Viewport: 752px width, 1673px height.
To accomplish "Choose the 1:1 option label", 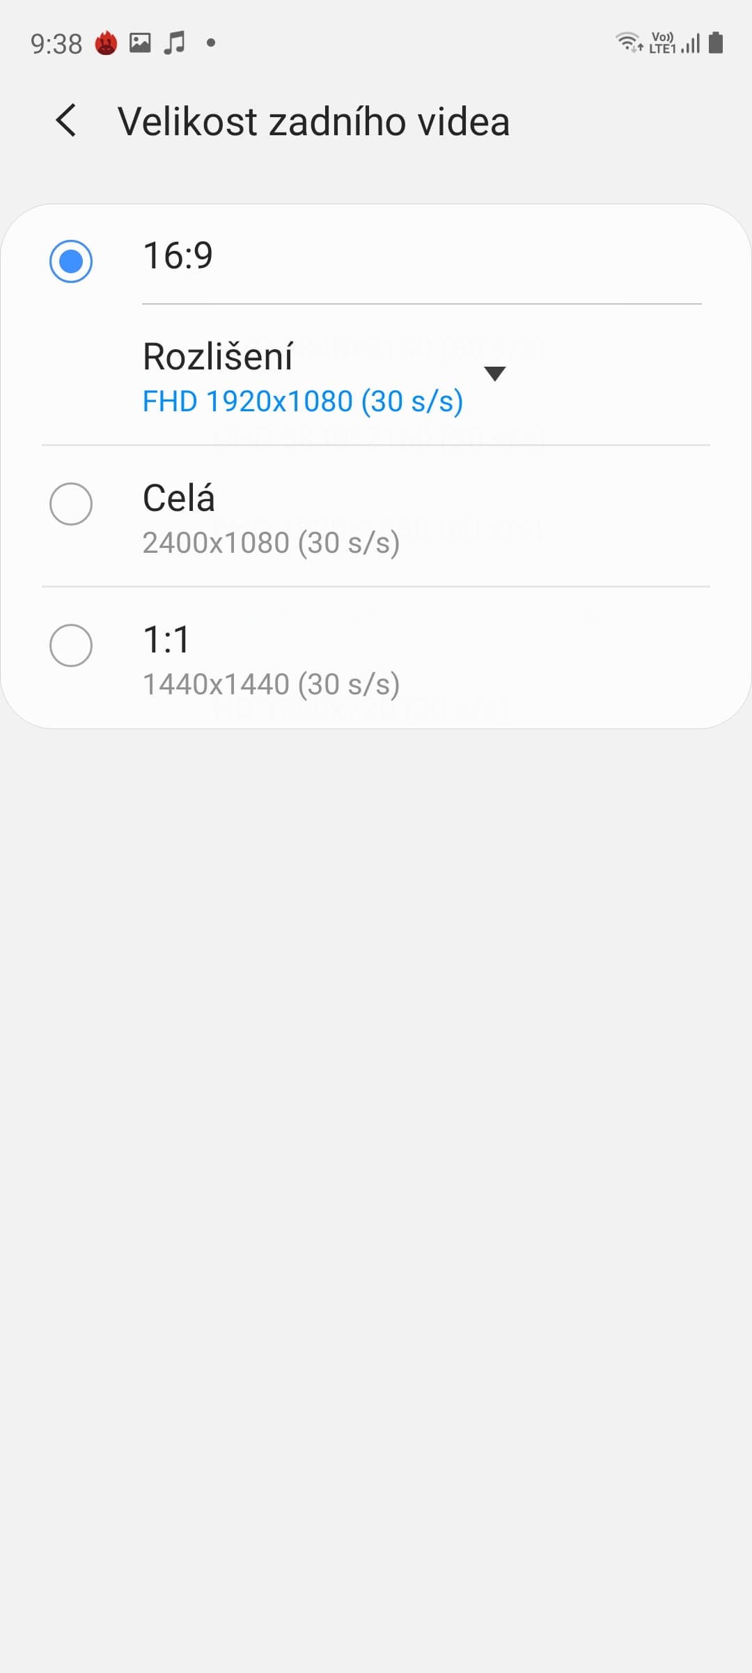I will point(166,640).
